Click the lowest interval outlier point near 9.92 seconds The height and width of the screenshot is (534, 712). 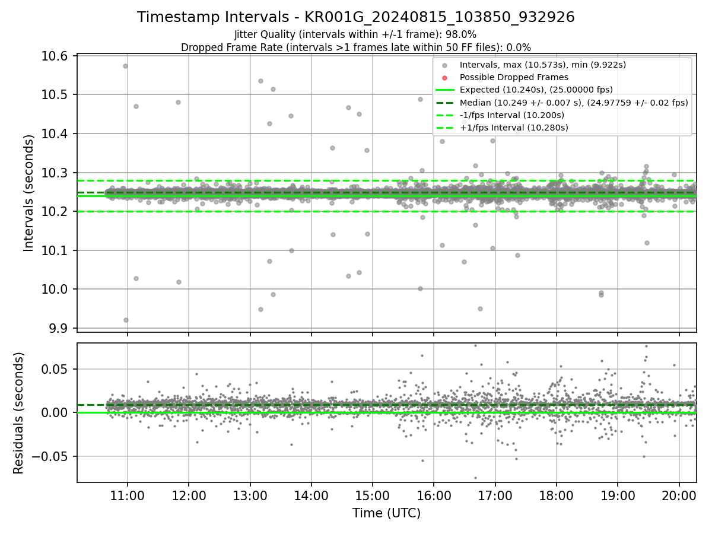point(126,320)
